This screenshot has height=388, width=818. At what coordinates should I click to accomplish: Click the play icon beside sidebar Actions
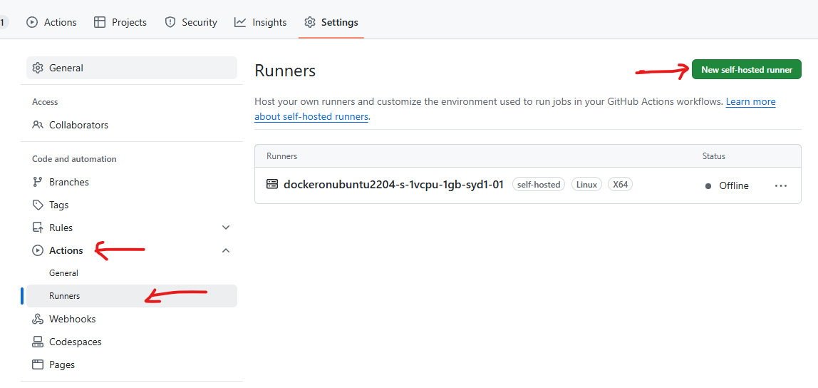coord(38,250)
